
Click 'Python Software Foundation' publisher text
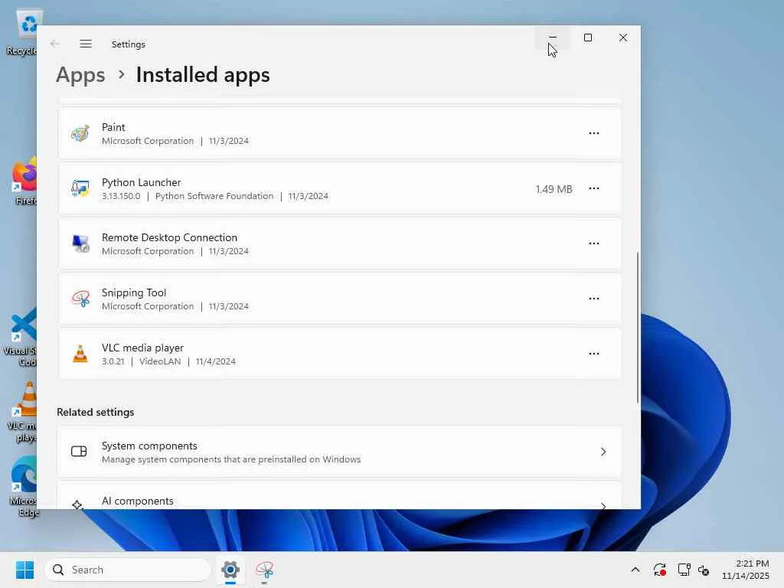tap(214, 196)
